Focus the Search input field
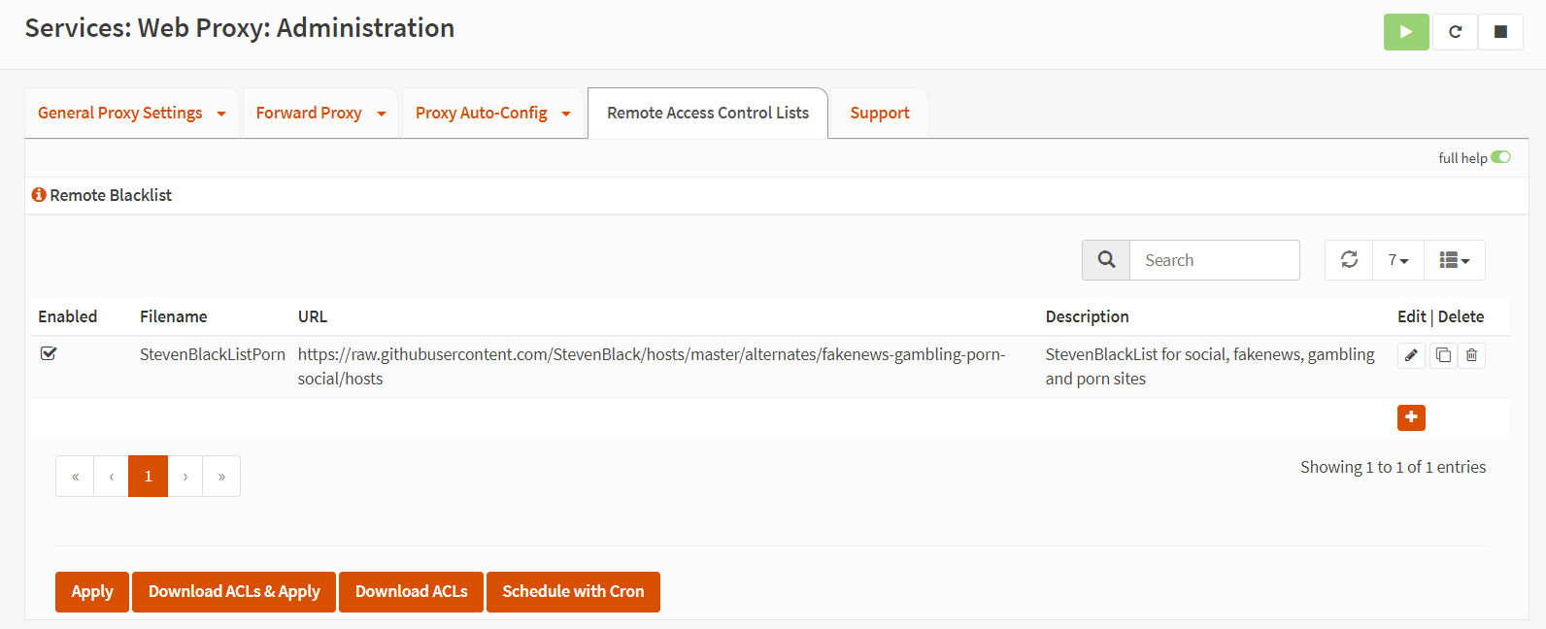The width and height of the screenshot is (1546, 629). [x=1214, y=260]
